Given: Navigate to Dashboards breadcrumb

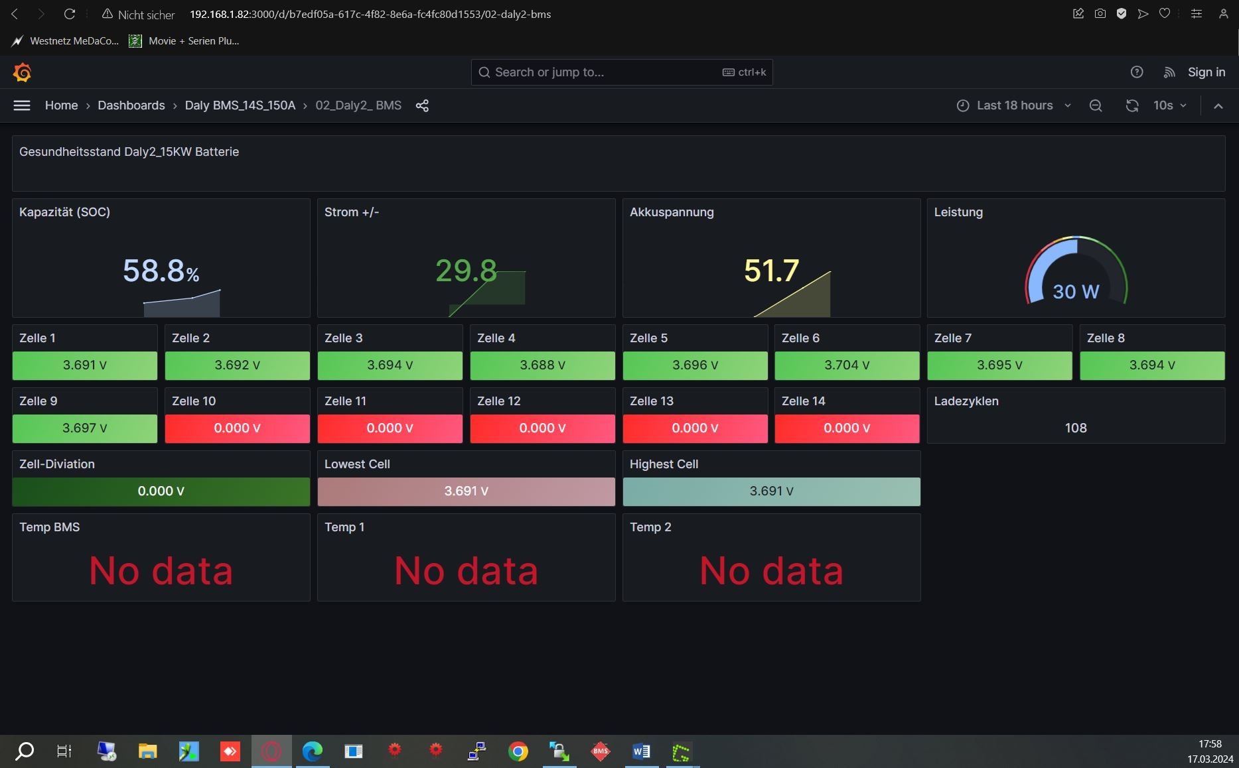Looking at the screenshot, I should click(131, 105).
